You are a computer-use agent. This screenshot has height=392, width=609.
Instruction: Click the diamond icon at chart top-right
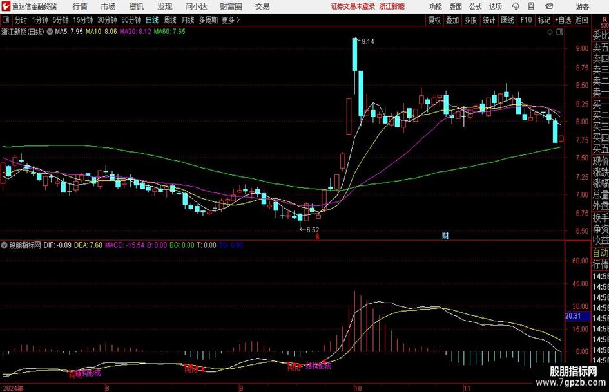pyautogui.click(x=550, y=32)
